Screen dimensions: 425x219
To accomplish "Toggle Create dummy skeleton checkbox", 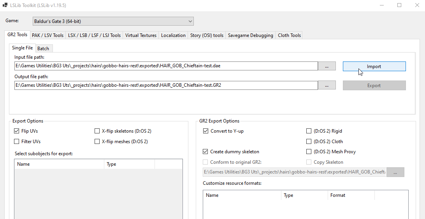I will pyautogui.click(x=205, y=152).
